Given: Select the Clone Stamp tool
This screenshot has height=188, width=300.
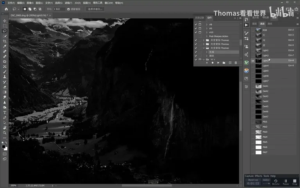Looking at the screenshot, I should 5,77.
